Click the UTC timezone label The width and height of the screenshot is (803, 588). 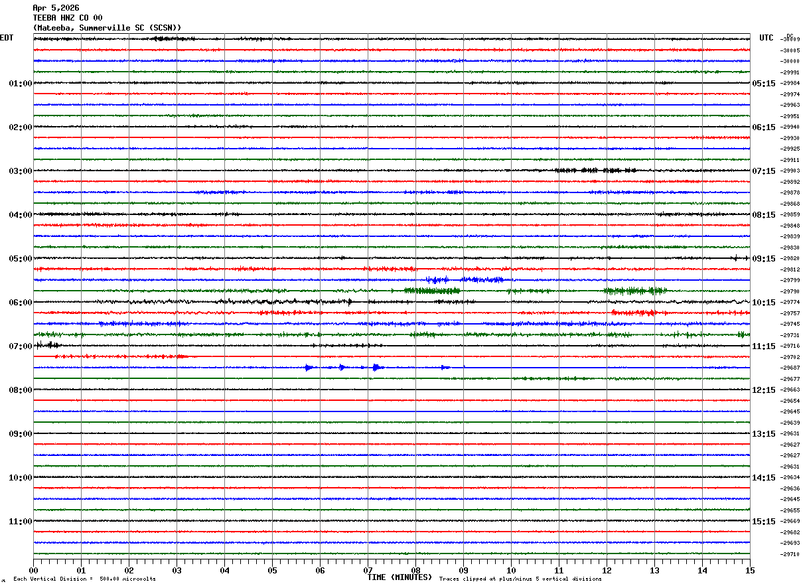click(x=767, y=38)
